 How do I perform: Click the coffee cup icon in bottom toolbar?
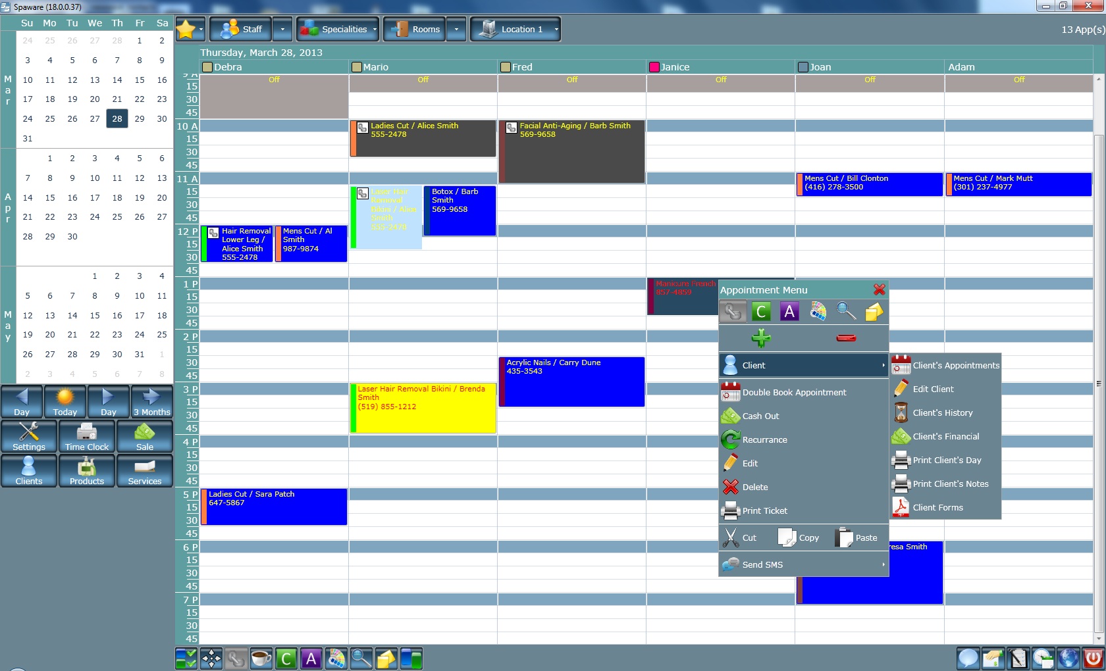[261, 658]
